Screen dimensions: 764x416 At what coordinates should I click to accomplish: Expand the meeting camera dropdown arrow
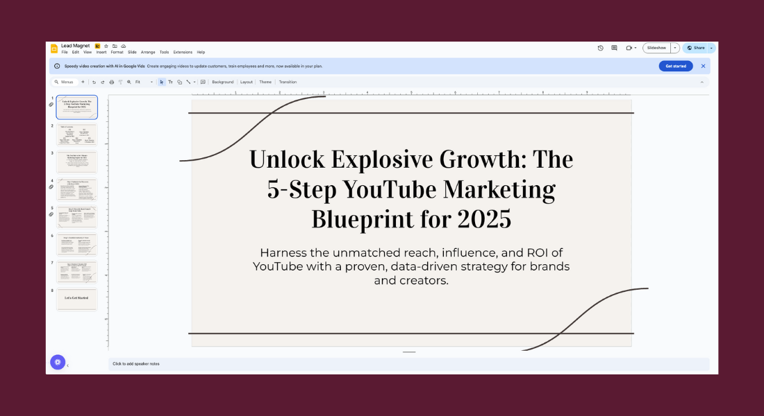point(636,48)
